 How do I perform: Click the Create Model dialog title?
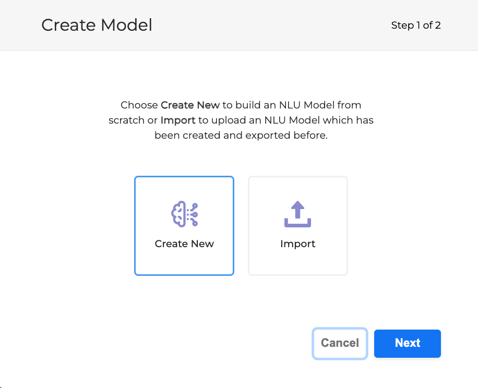coord(97,25)
